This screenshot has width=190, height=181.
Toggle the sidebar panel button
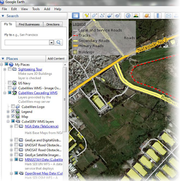tap(76, 16)
